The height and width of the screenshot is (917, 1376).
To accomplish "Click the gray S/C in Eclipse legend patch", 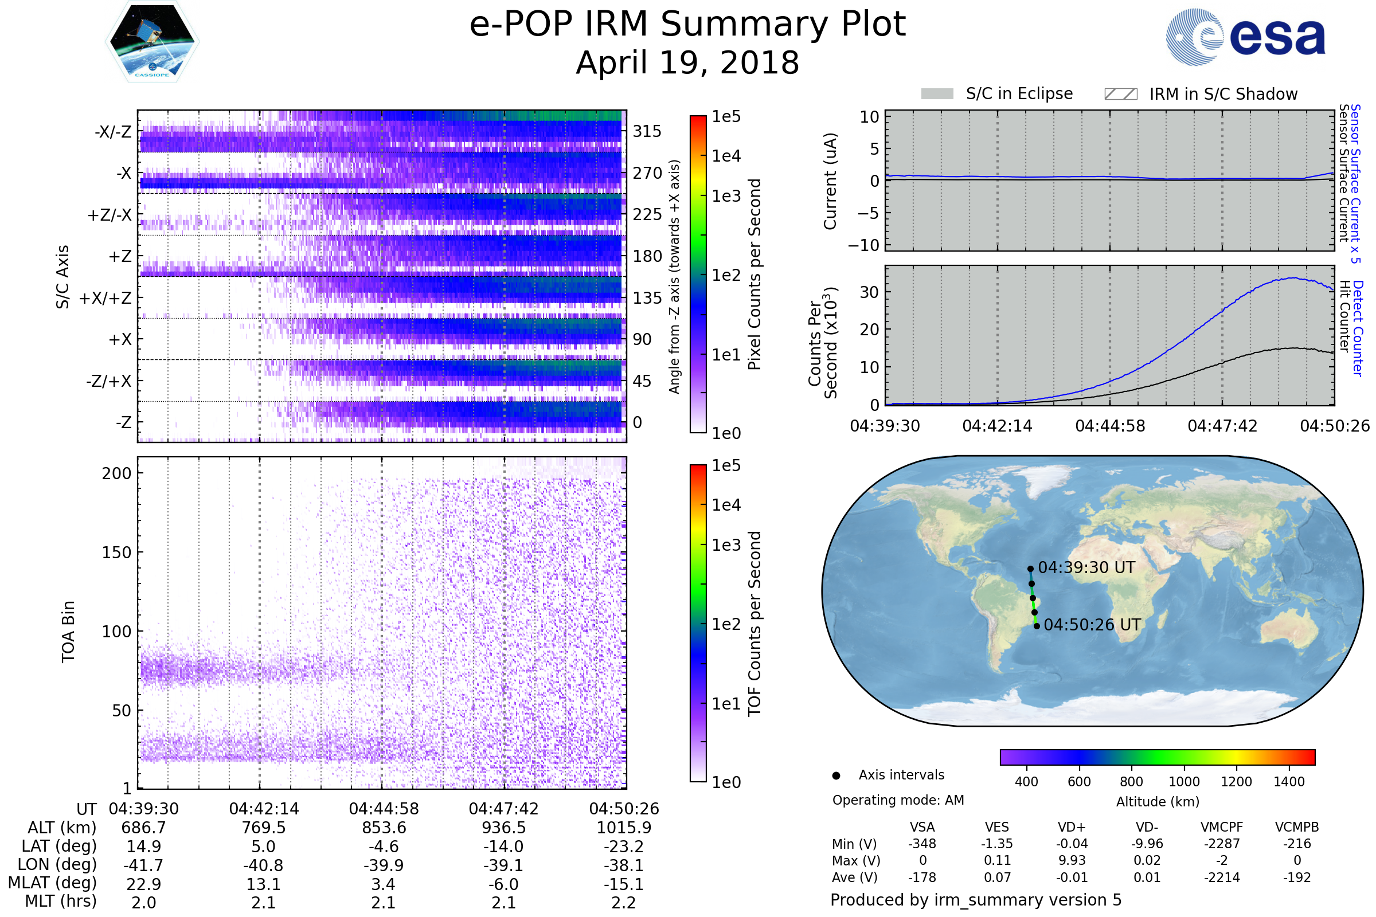I will point(937,94).
